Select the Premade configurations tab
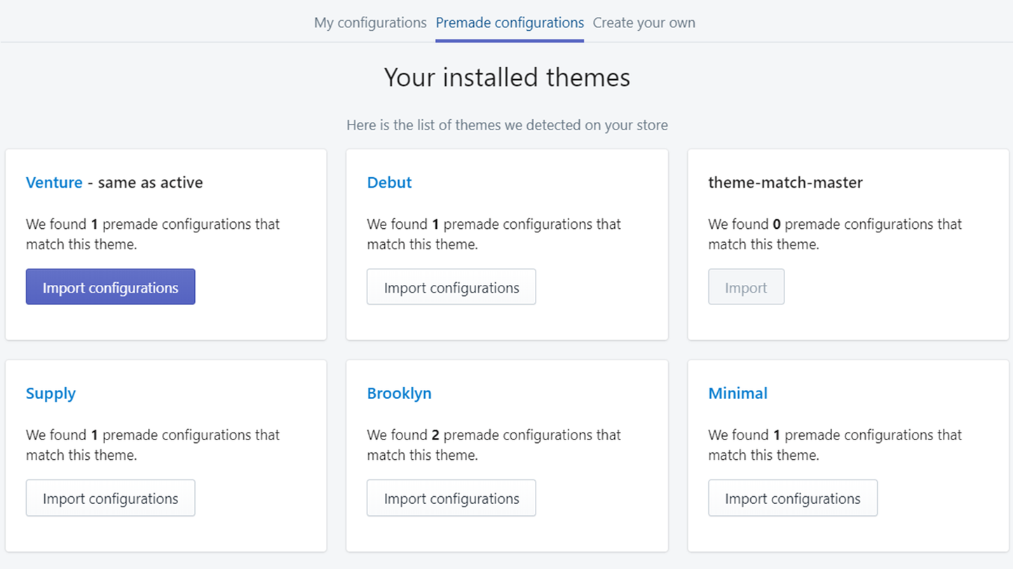Viewport: 1013px width, 569px height. point(510,22)
